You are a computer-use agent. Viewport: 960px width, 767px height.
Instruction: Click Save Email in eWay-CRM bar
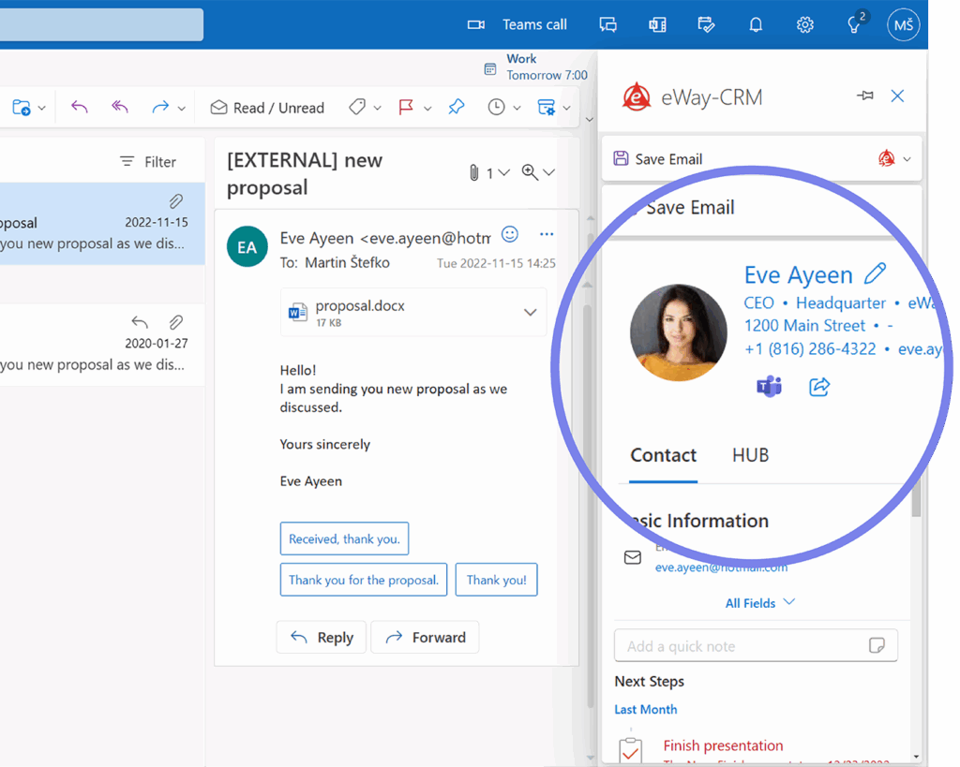[x=657, y=159]
